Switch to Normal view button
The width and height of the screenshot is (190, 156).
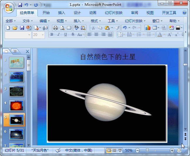coord(109,150)
